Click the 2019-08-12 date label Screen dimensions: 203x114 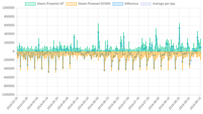tap(164, 103)
